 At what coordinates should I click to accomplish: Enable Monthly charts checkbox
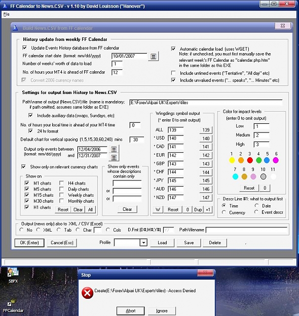click(61, 201)
